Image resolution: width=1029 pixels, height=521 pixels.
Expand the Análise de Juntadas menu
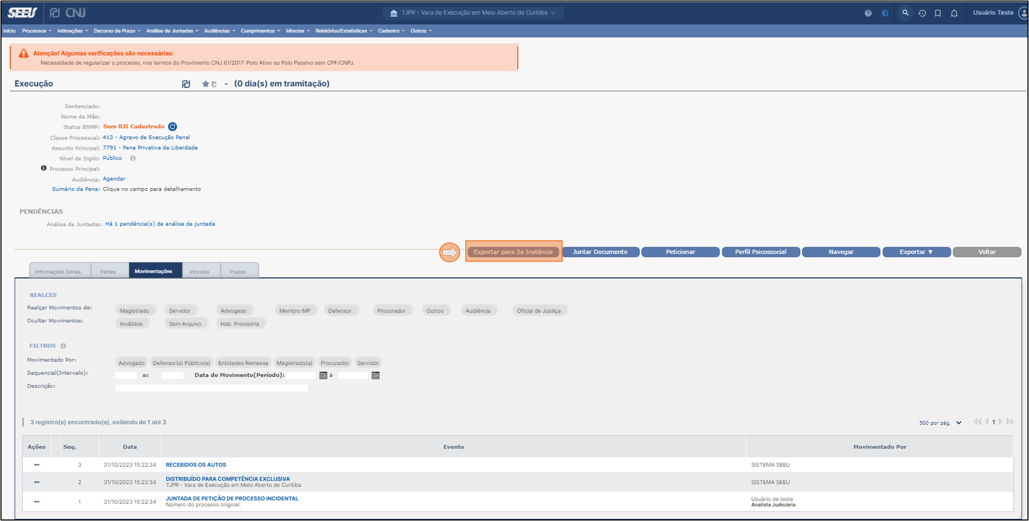[172, 31]
